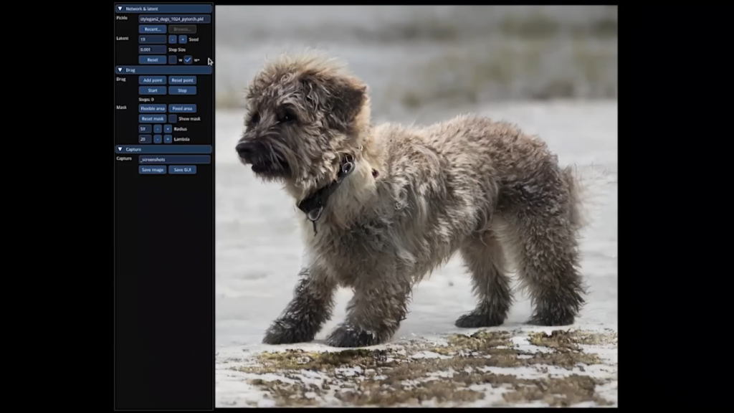The height and width of the screenshot is (413, 734).
Task: Click the Lambda value field
Action: point(145,139)
